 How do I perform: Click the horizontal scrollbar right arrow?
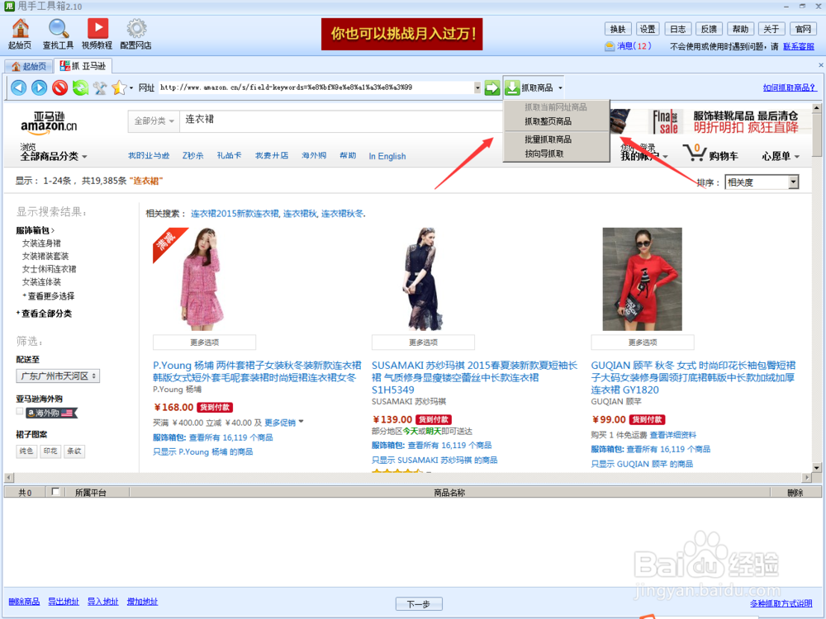pos(806,477)
